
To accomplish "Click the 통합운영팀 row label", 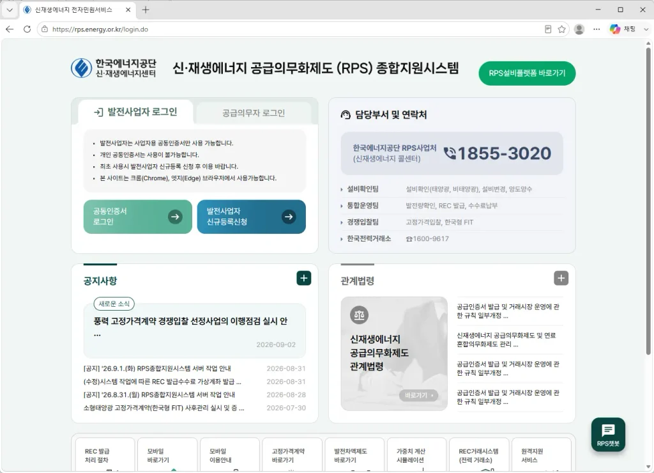I will pos(363,205).
